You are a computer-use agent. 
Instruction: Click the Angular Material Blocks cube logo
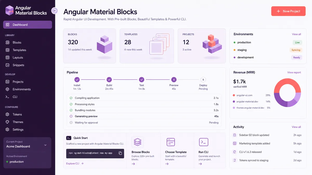(9, 10)
